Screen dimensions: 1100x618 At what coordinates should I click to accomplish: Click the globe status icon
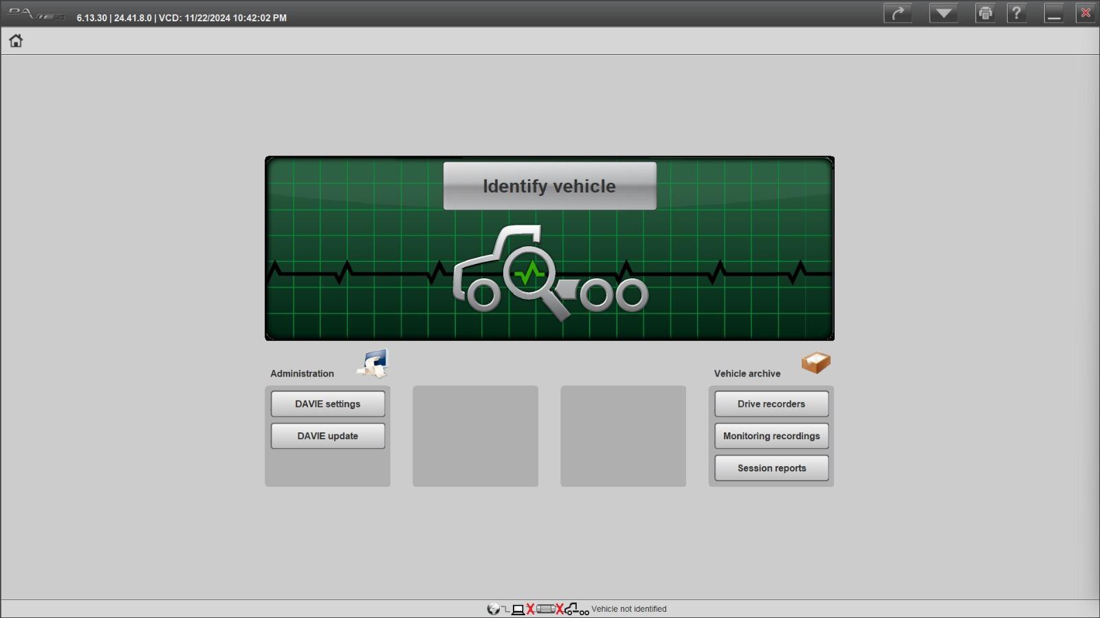(494, 609)
